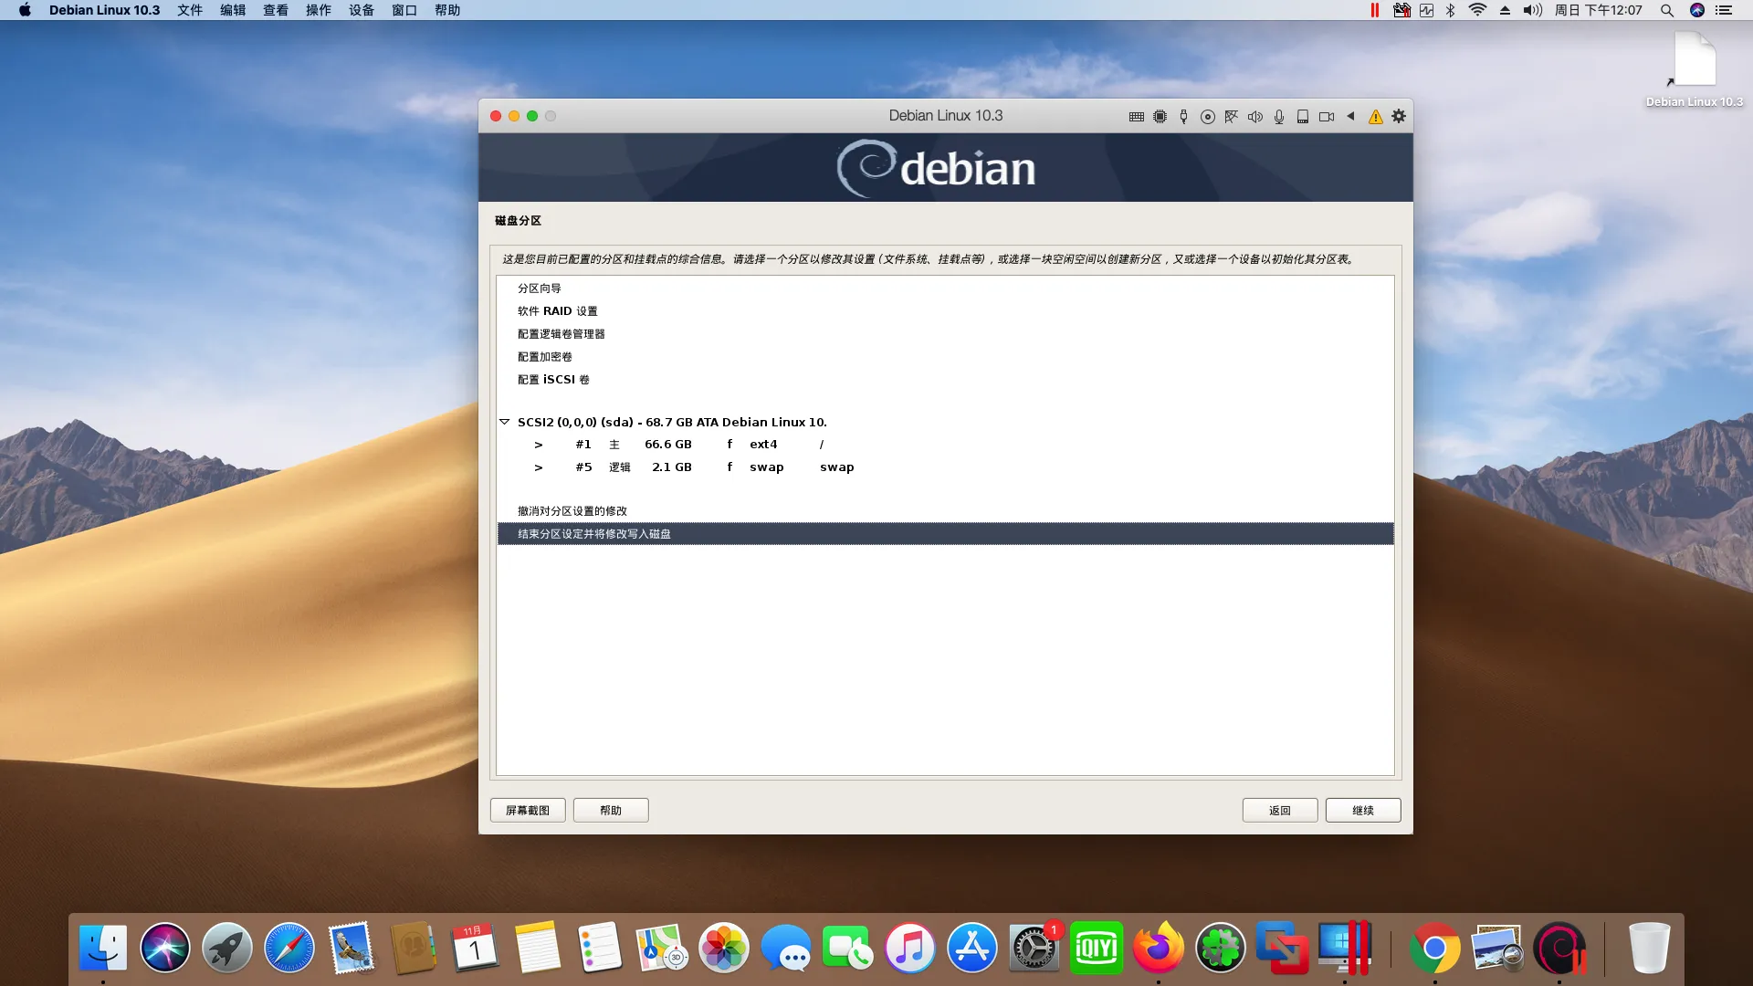Select 配置 iSCSI 卷 option
1753x986 pixels.
(553, 380)
